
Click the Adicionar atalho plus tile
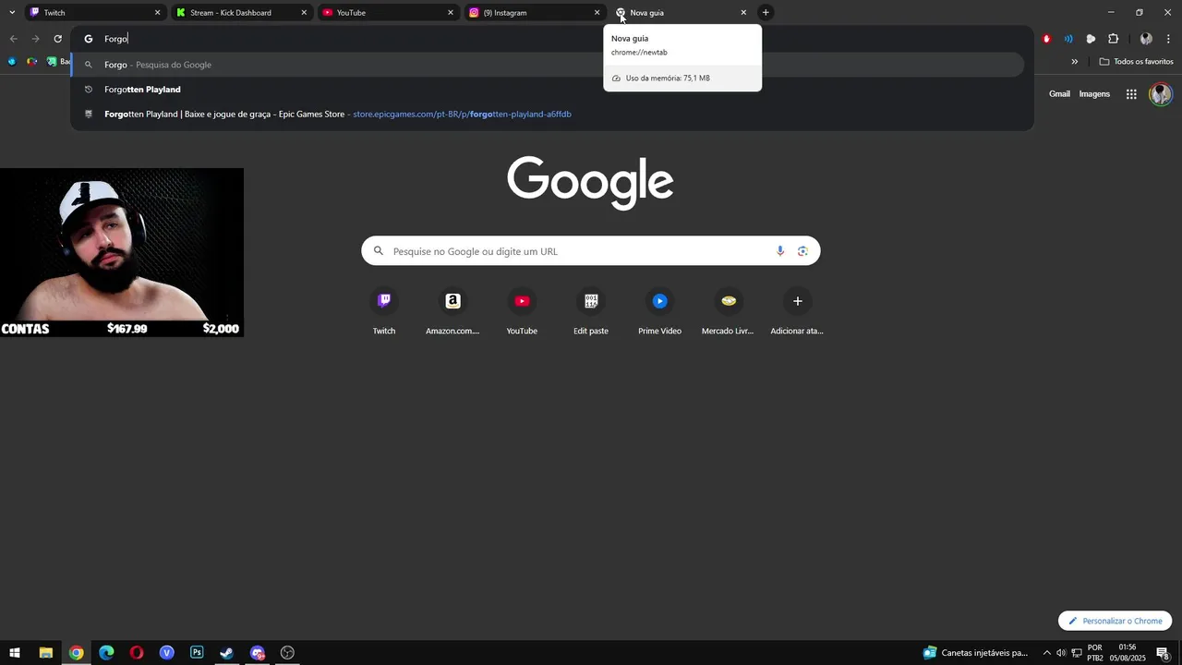click(x=797, y=312)
